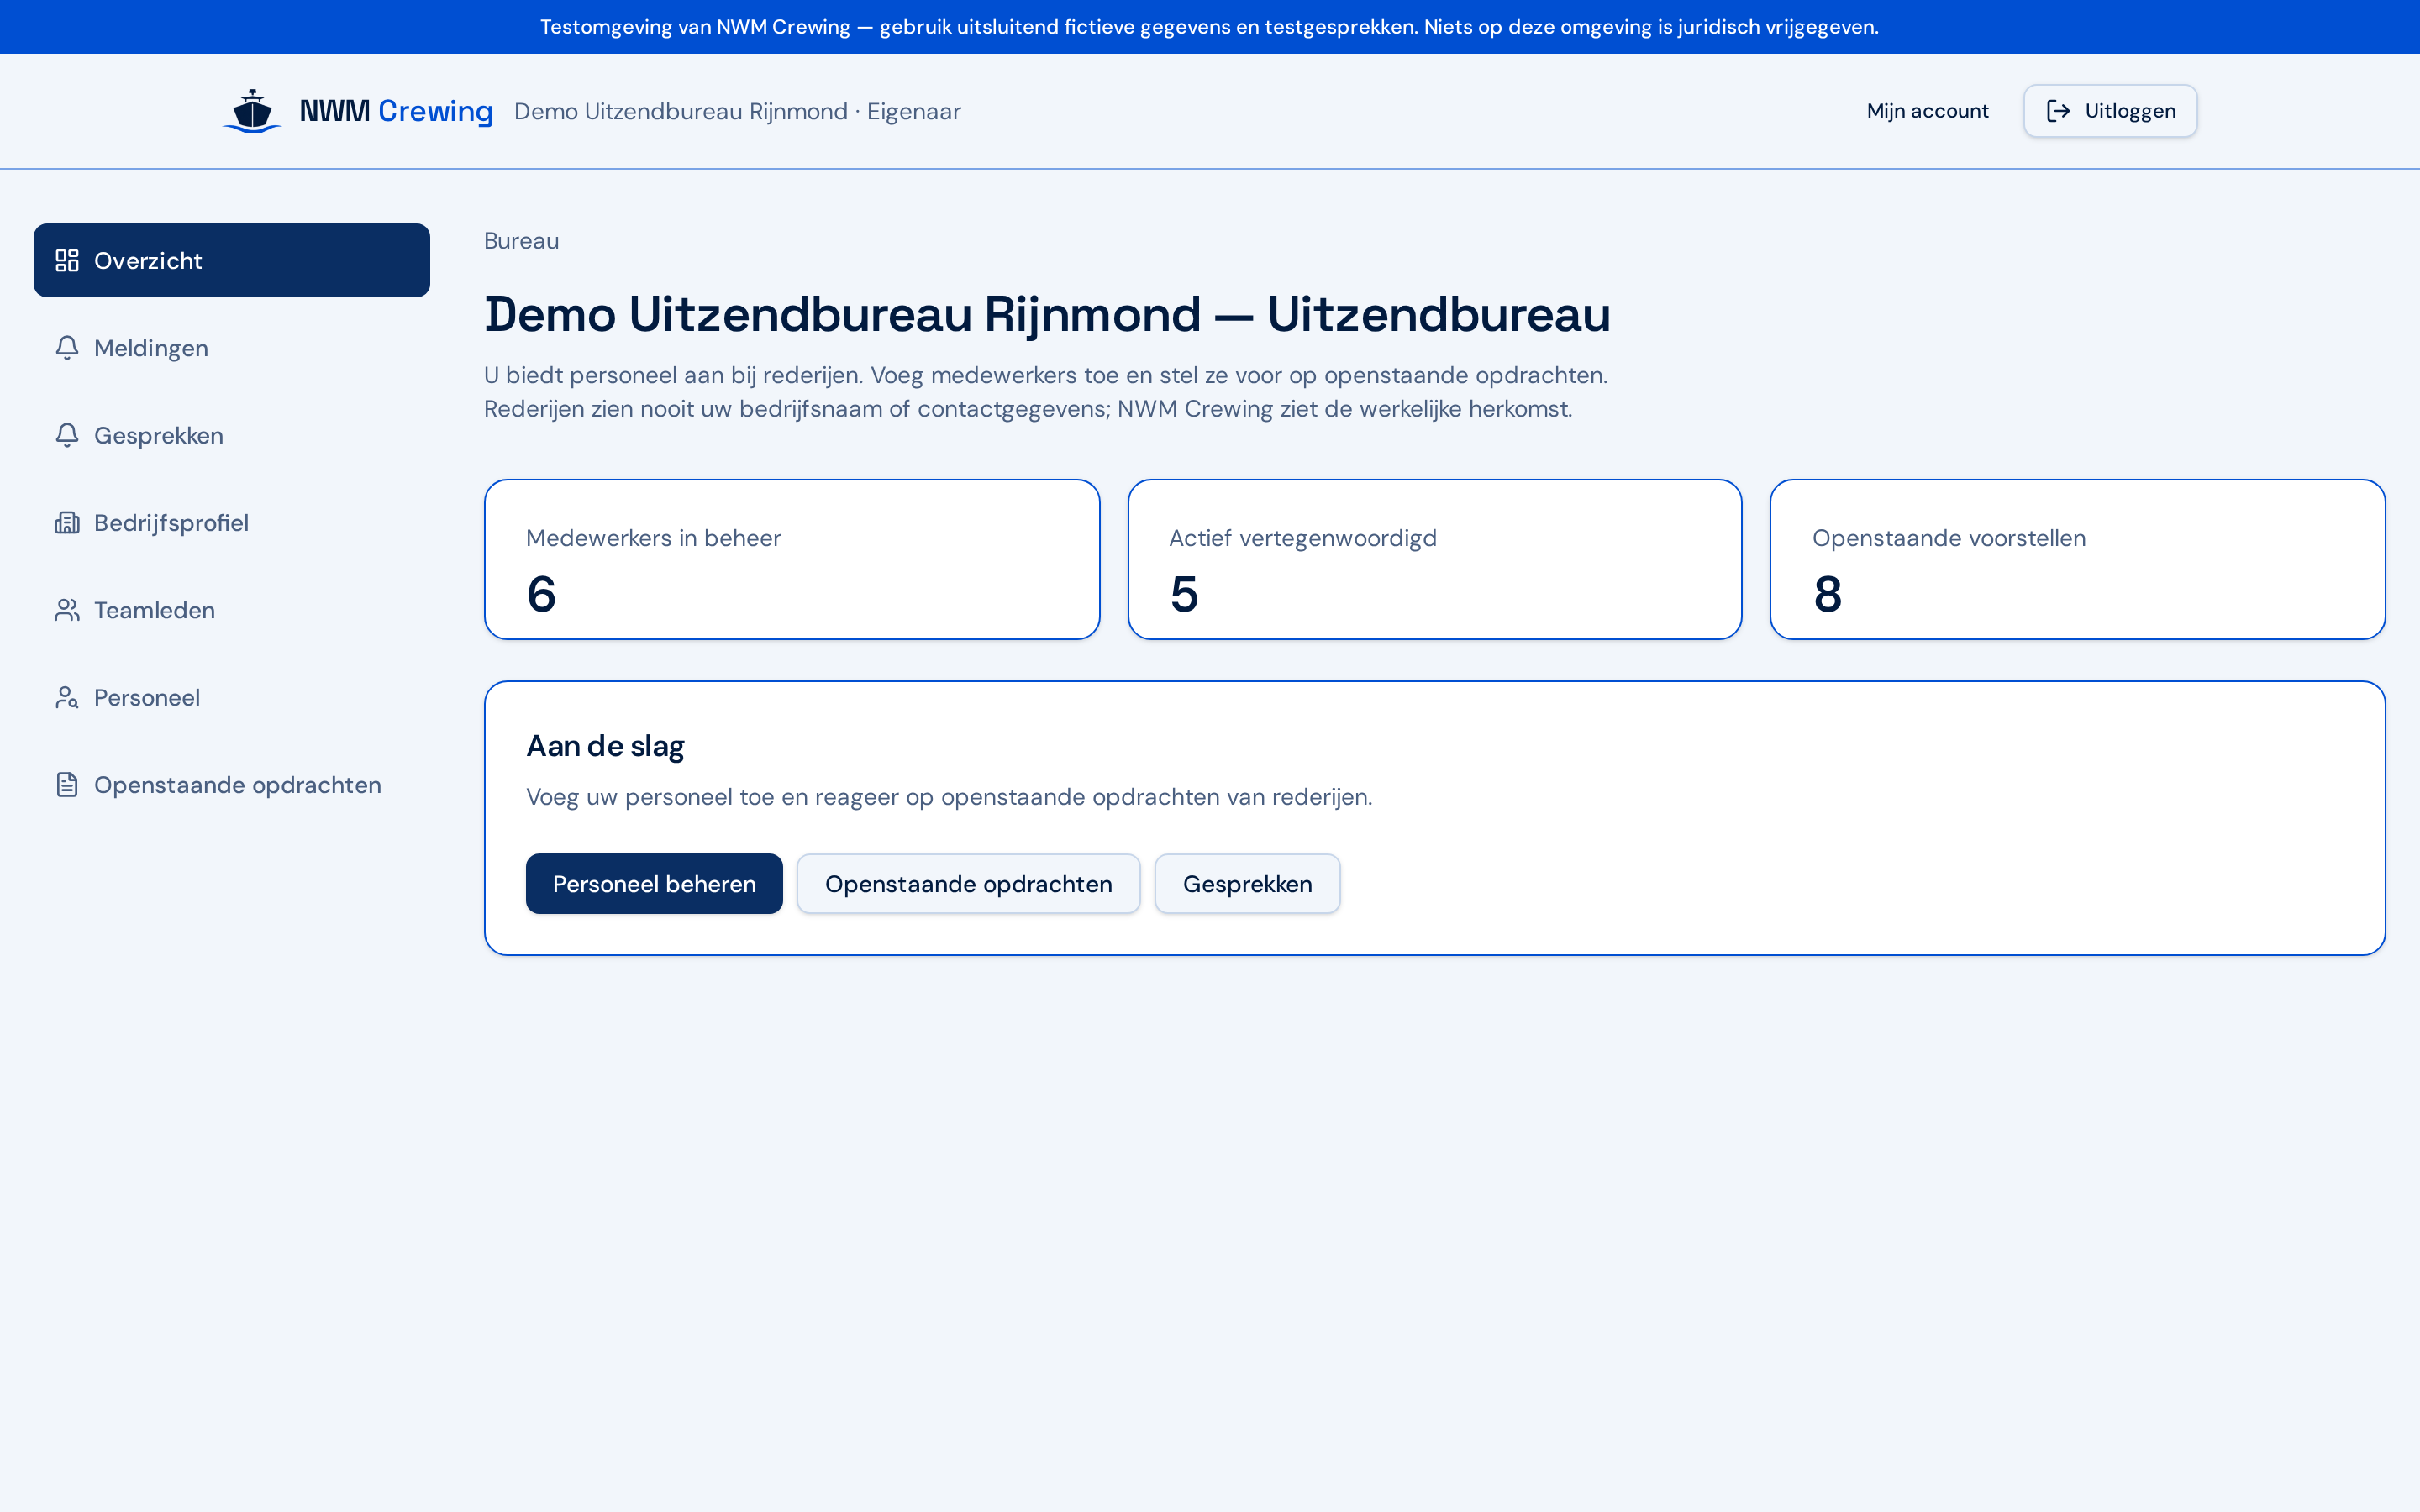Click the Medewerkers in beheer card

792,559
